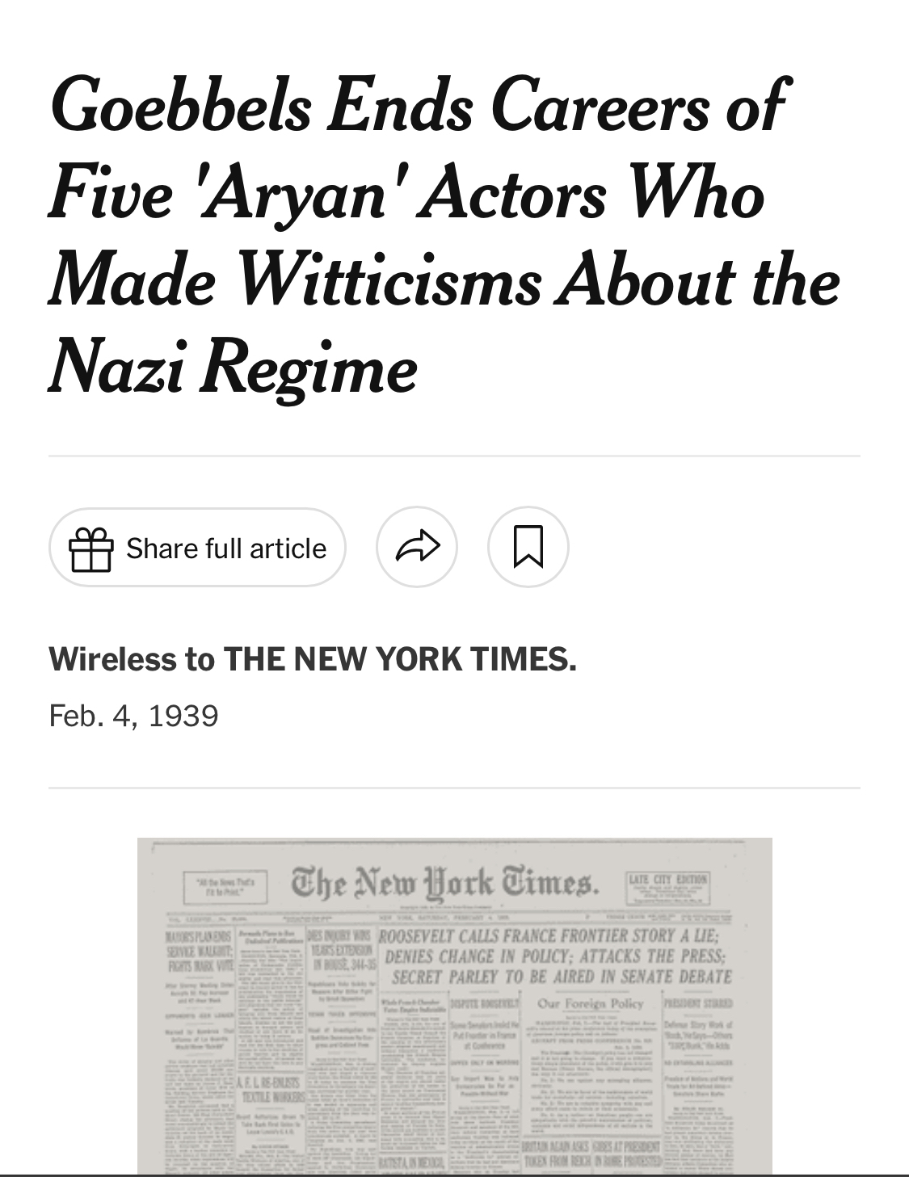
Task: Click the "President Stirred" scanned column headline
Action: (697, 1003)
